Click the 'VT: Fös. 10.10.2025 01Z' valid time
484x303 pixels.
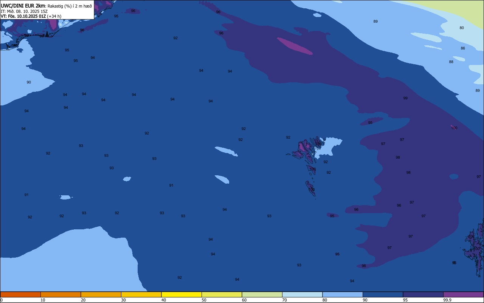pos(23,16)
